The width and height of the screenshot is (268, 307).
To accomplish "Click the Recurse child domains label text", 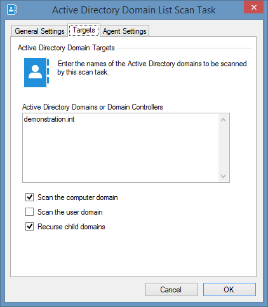I will pos(71,227).
